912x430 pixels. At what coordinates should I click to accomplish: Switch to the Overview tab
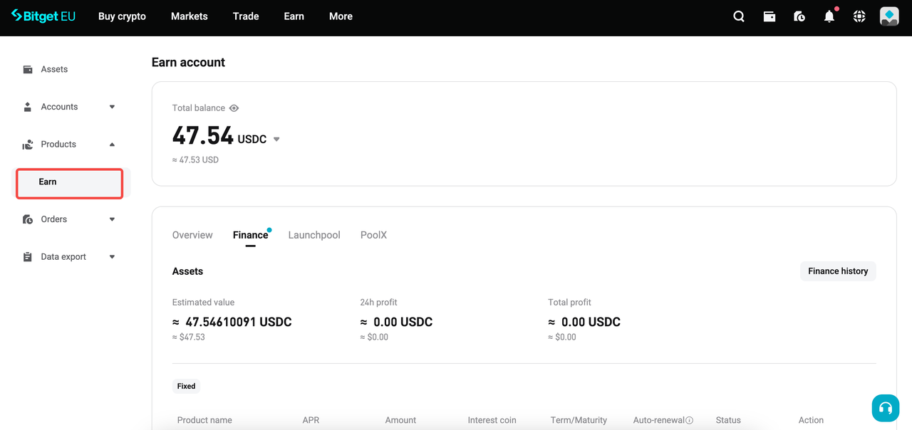pyautogui.click(x=192, y=235)
